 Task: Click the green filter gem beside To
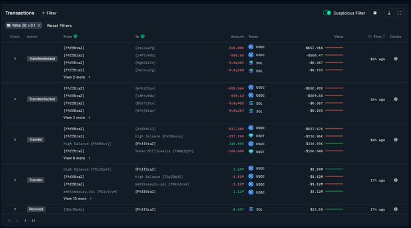[143, 36]
